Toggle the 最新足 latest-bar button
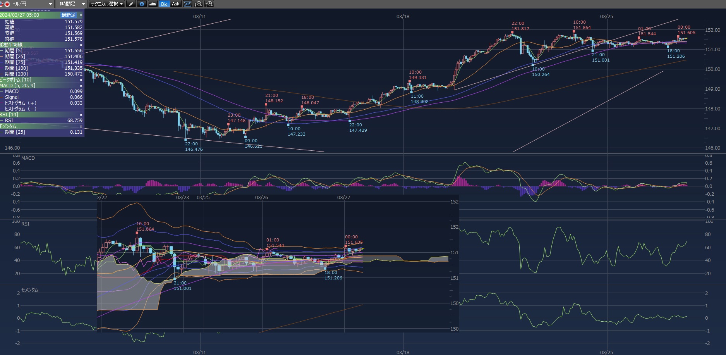 tap(69, 15)
